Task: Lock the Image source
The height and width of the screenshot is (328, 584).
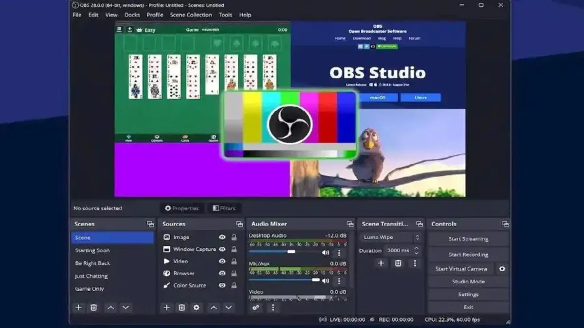Action: [x=234, y=237]
